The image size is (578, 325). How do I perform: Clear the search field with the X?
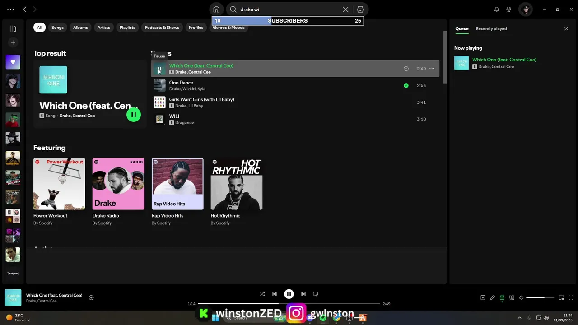tap(345, 9)
